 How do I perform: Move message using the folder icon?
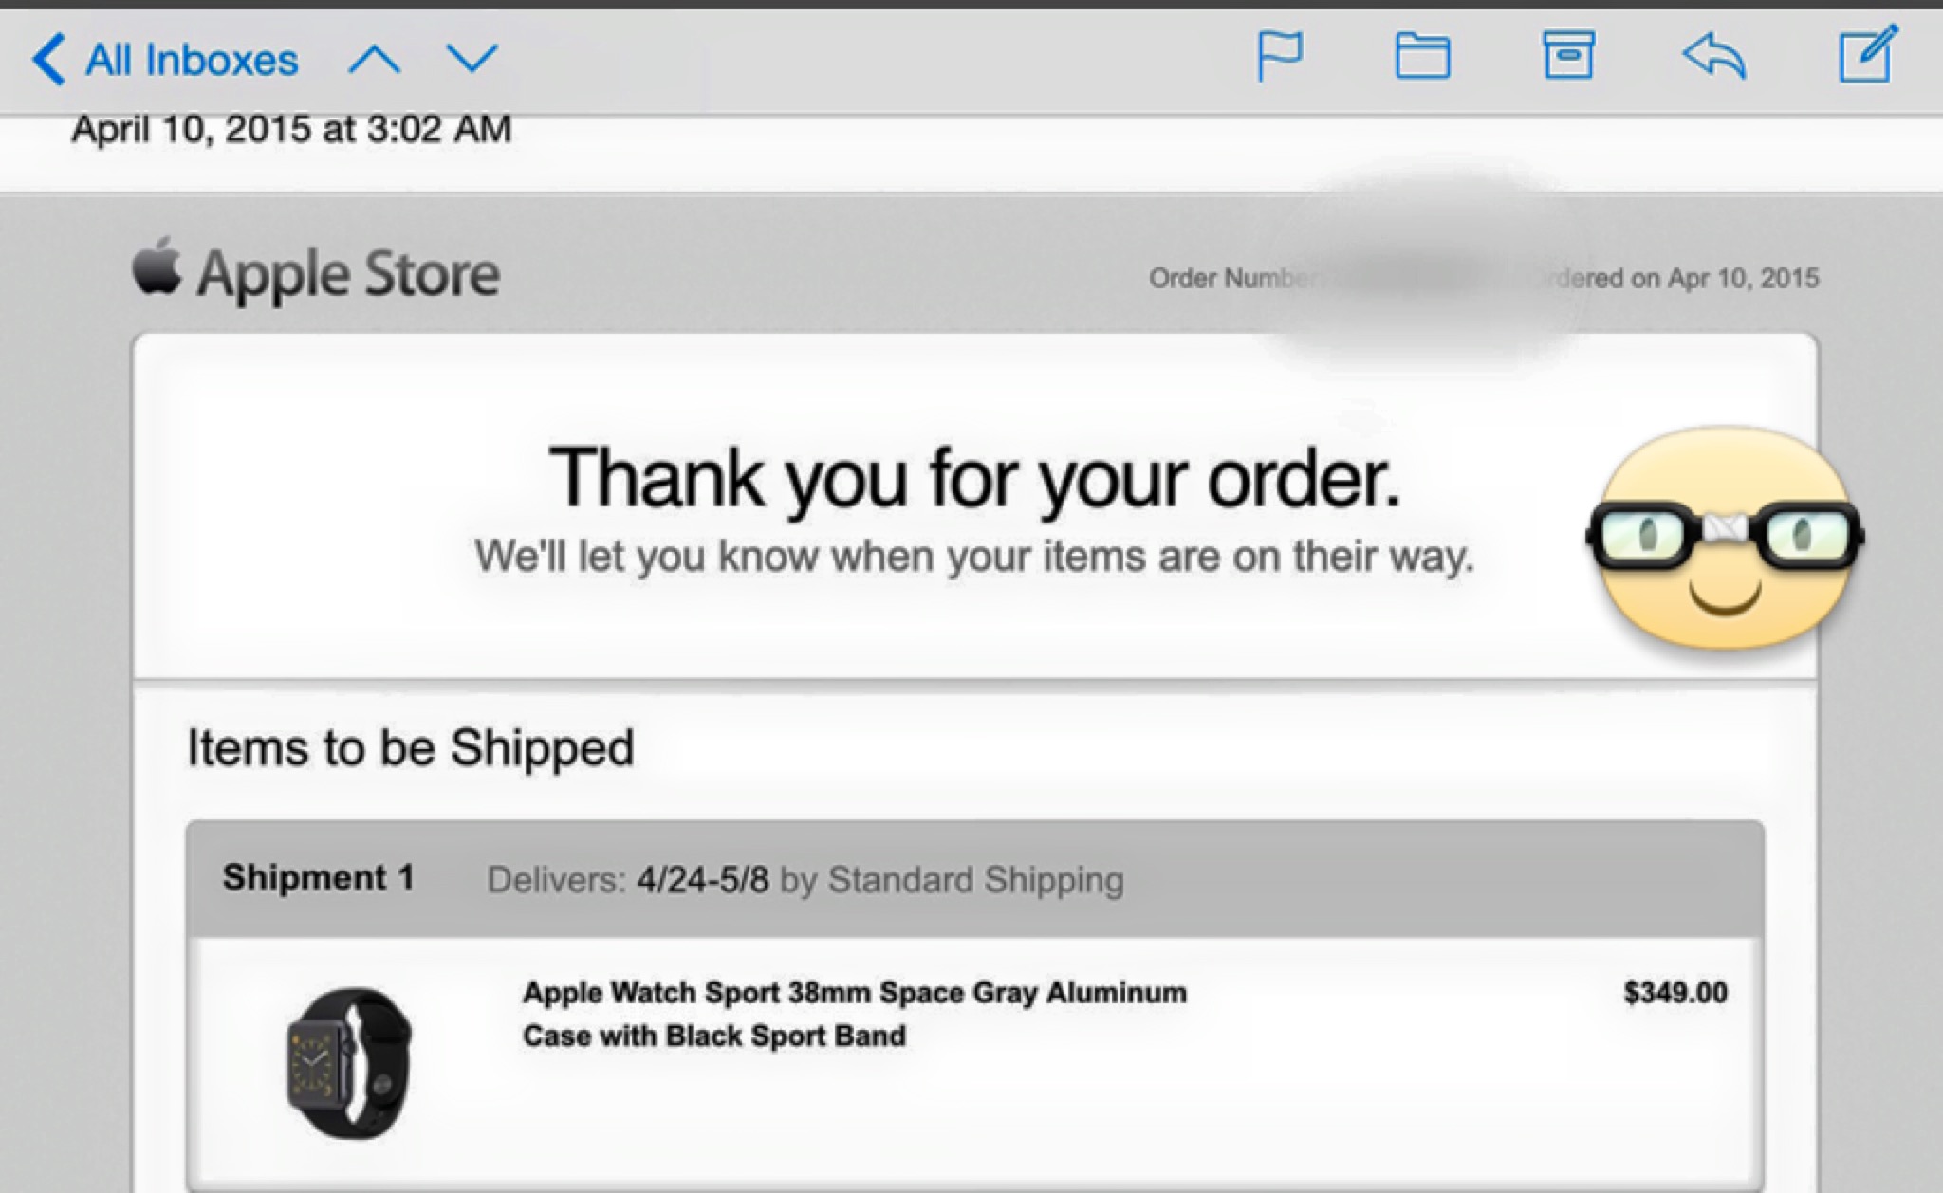(1422, 56)
